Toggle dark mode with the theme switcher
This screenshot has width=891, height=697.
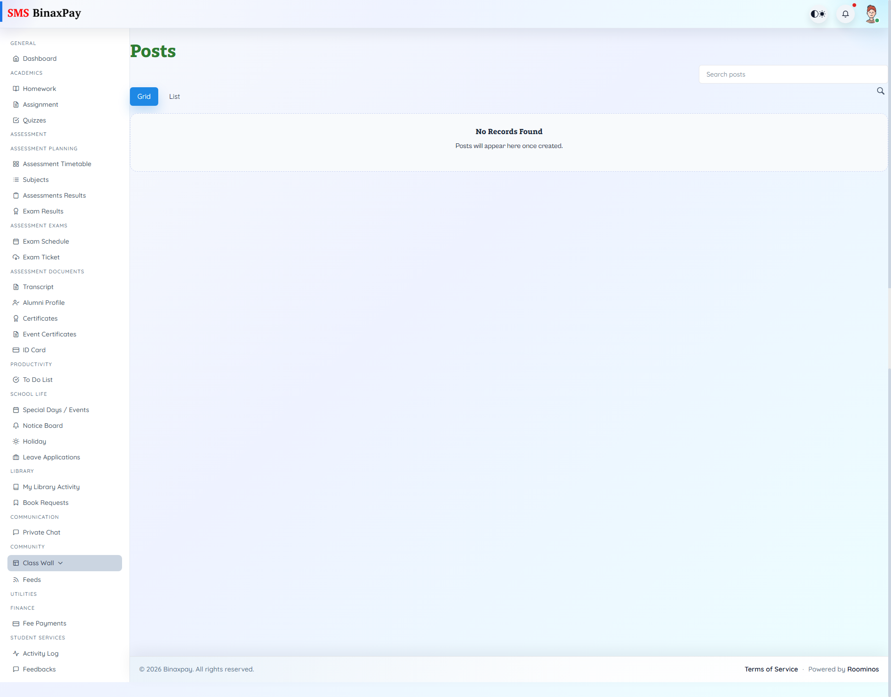point(818,13)
